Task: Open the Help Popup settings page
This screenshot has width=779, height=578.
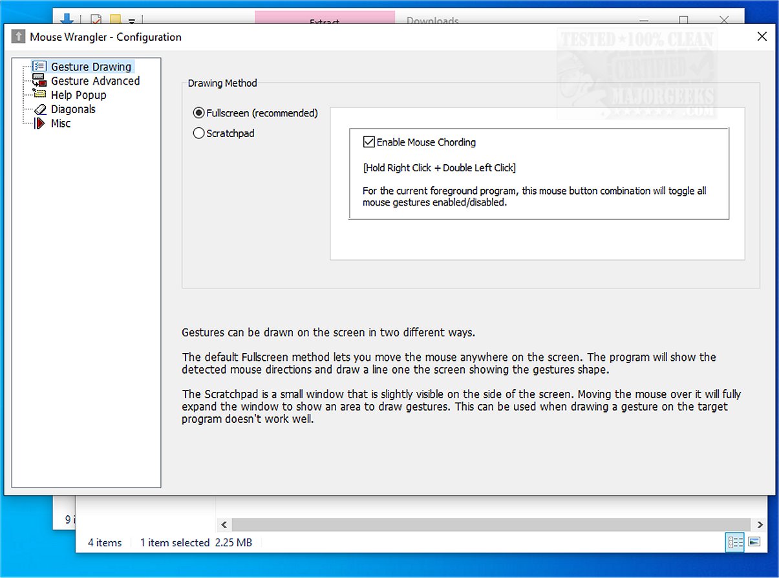Action: pos(78,95)
